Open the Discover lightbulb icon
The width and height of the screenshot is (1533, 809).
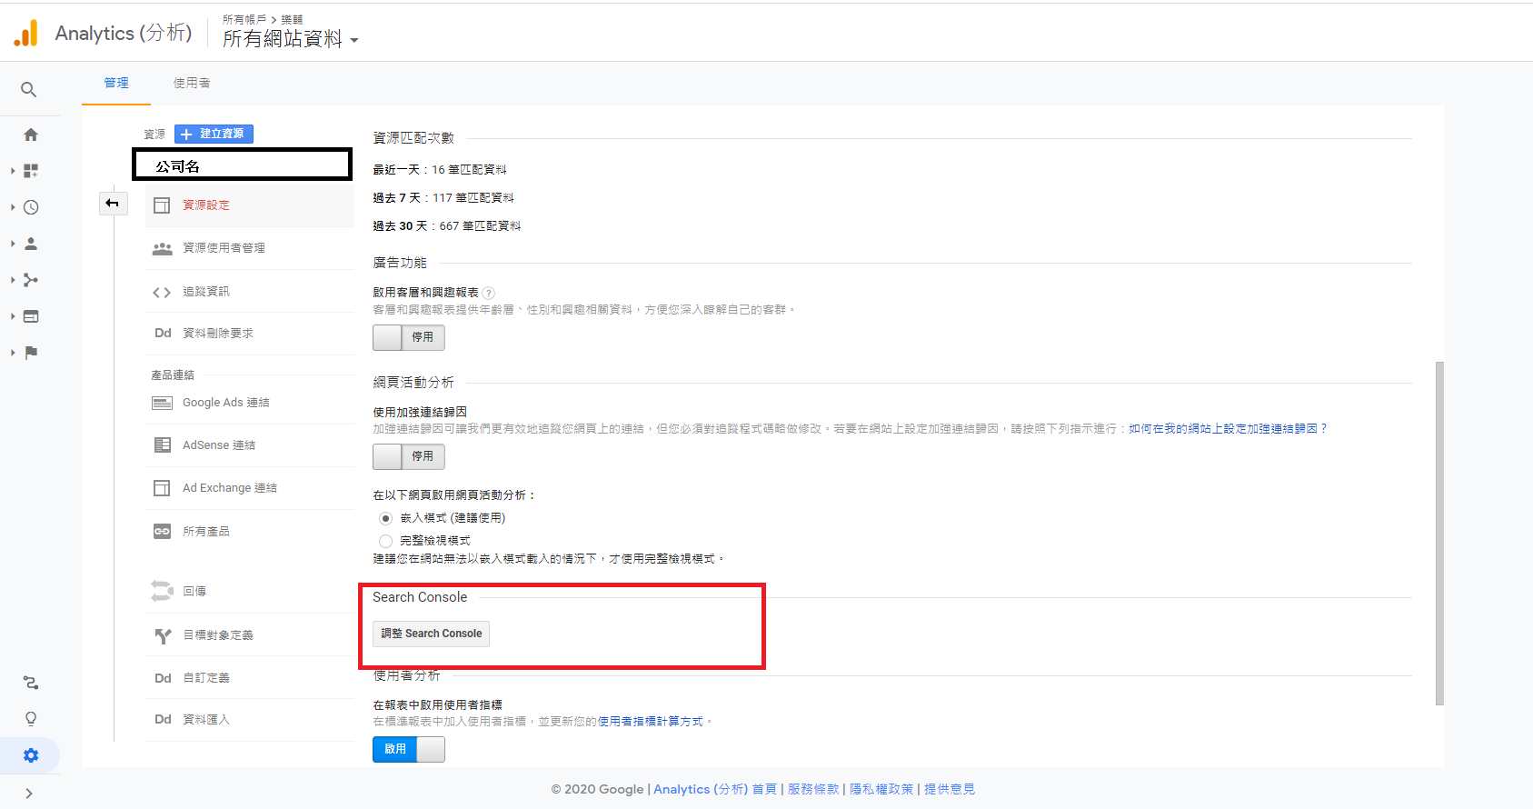(x=31, y=719)
